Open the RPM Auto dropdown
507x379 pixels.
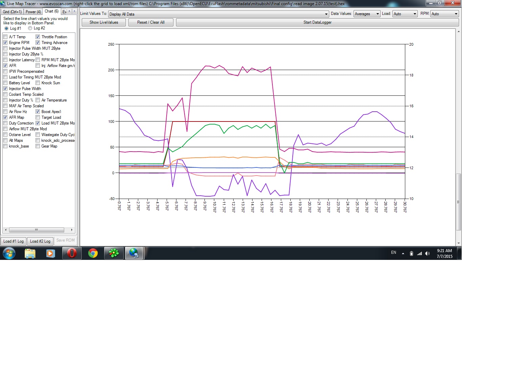[x=456, y=14]
